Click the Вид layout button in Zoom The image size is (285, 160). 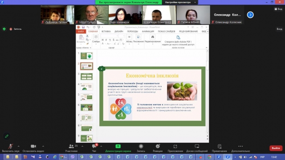tap(278, 9)
